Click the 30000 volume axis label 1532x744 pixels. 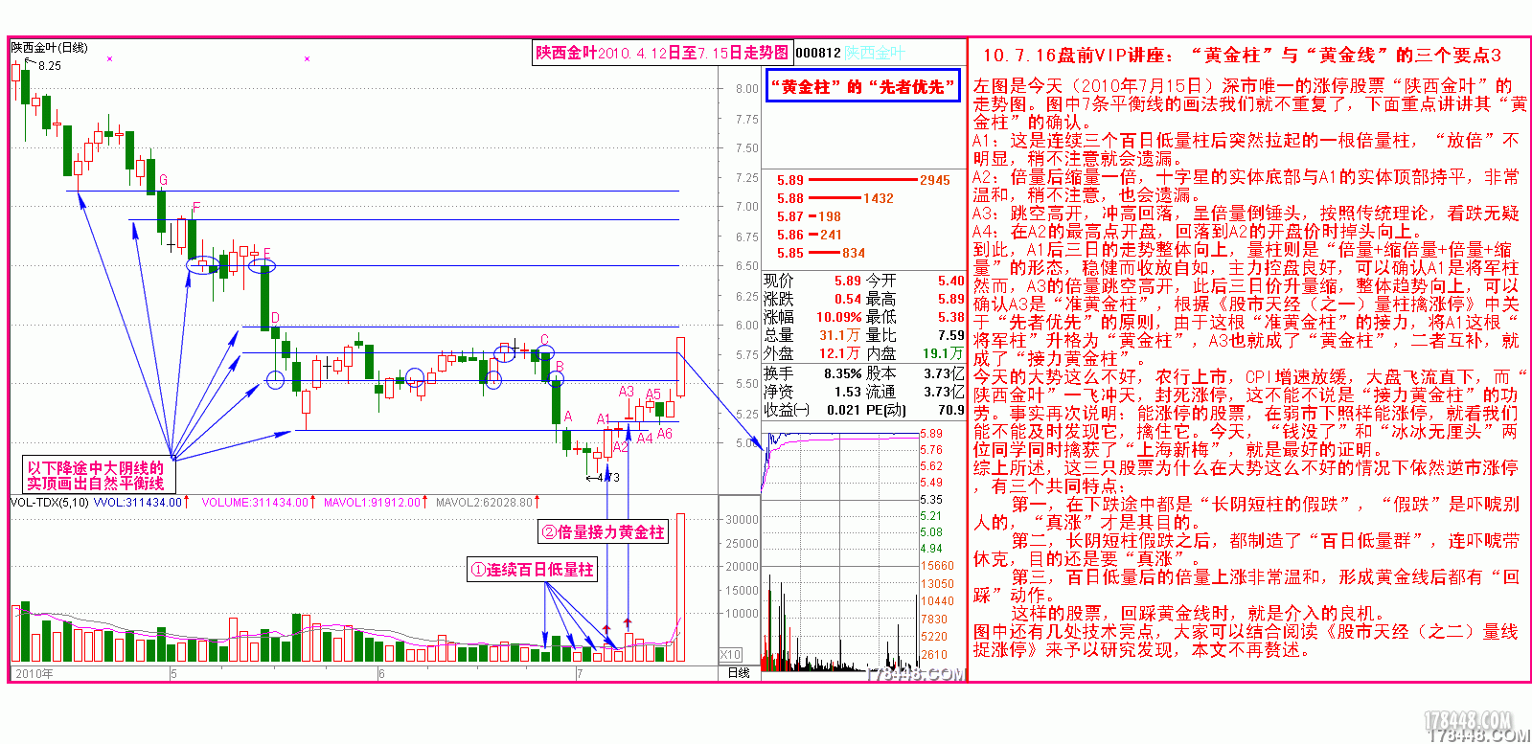(x=742, y=520)
